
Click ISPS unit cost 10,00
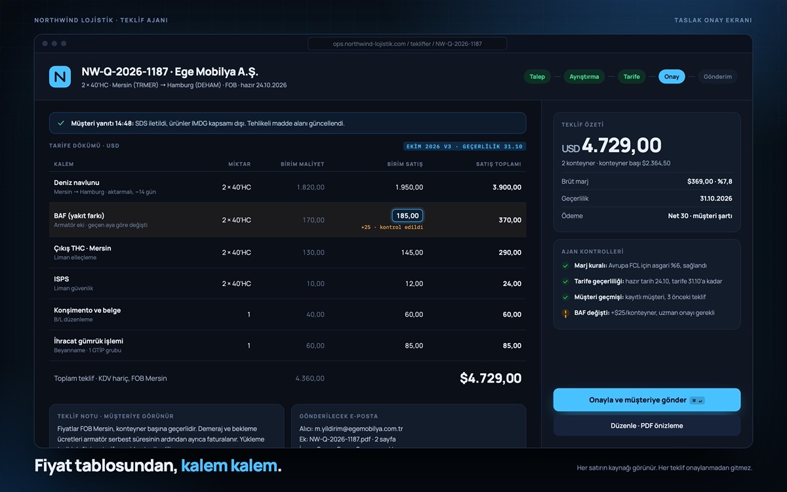315,283
